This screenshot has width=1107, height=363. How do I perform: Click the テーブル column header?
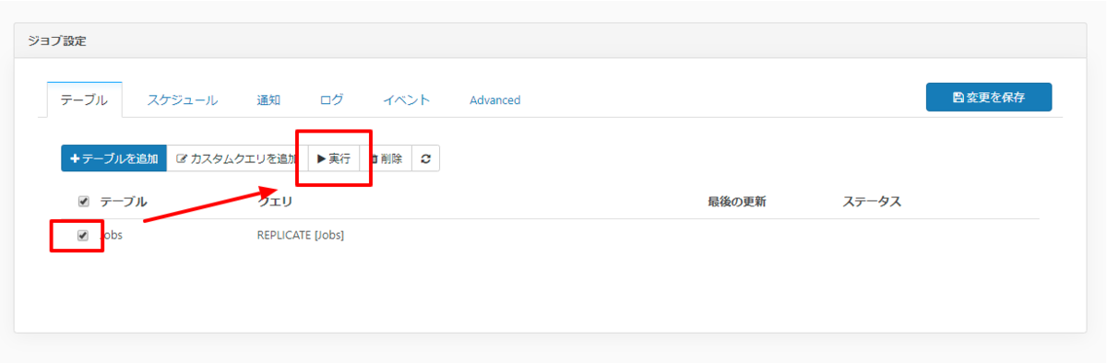coord(124,201)
